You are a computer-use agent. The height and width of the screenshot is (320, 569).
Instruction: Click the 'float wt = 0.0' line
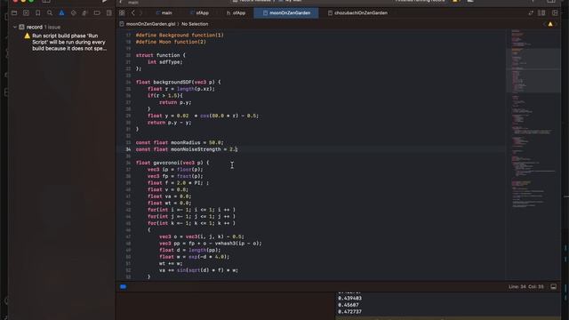169,203
